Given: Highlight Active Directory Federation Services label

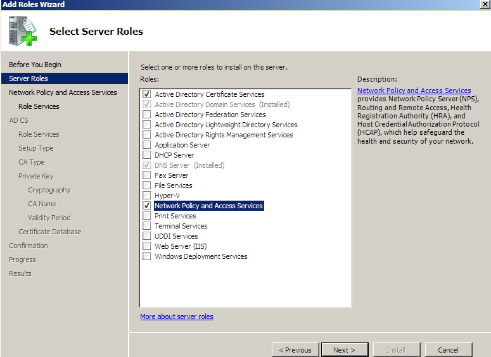Looking at the screenshot, I should (210, 115).
